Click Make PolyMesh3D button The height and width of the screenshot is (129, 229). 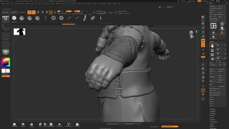(x=219, y=15)
